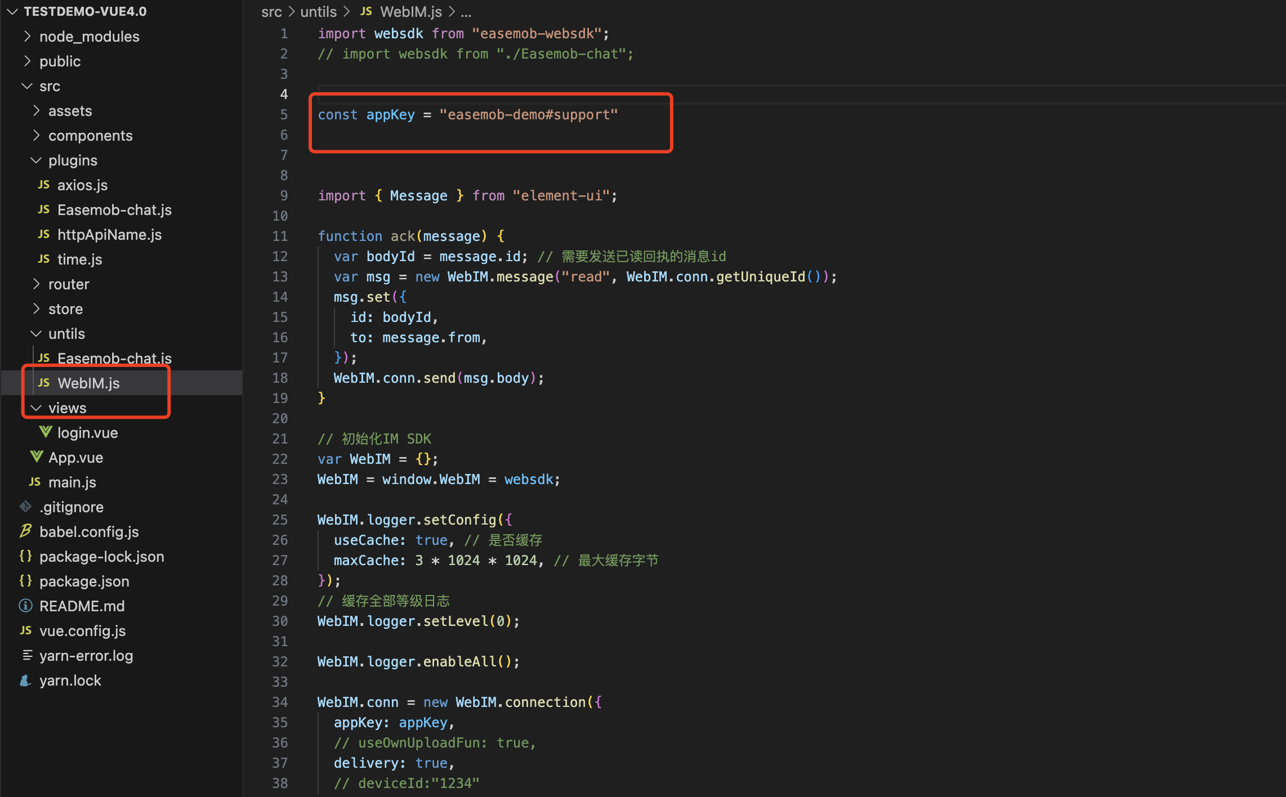
Task: Open .gitignore file
Action: (x=71, y=507)
